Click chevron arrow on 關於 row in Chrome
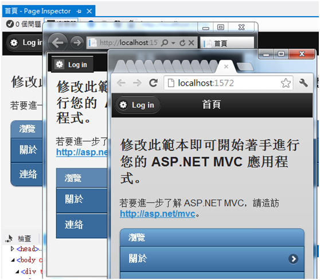 pos(293,259)
